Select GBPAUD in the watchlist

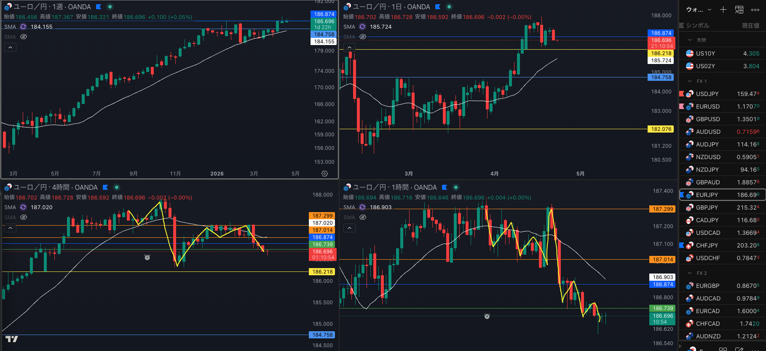click(x=722, y=182)
